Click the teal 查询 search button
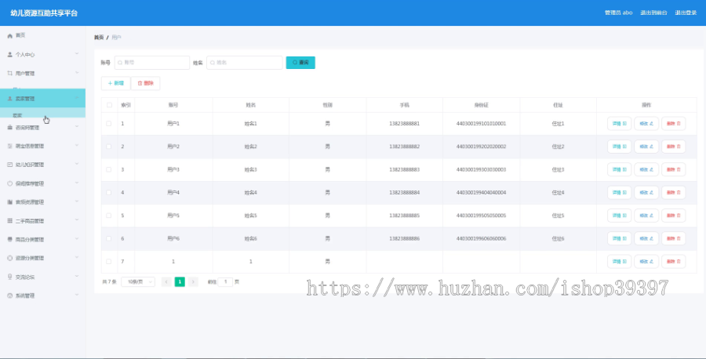Viewport: 706px width, 359px height. (x=300, y=63)
